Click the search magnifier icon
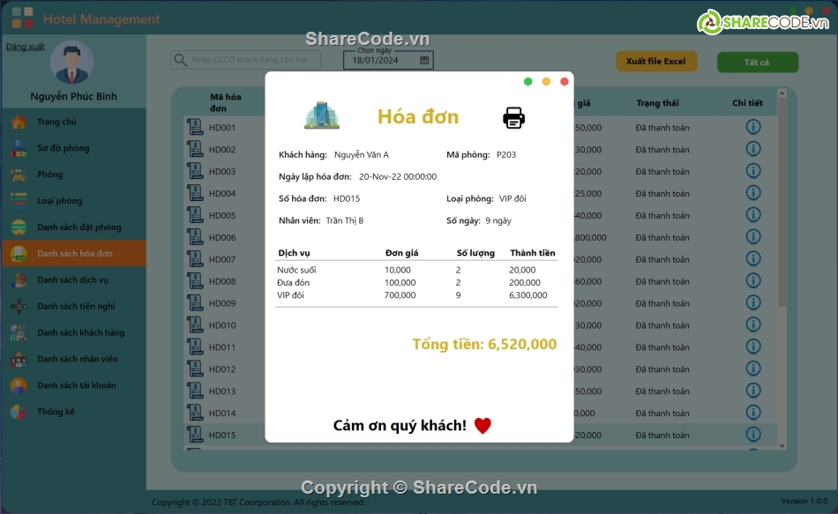Image resolution: width=838 pixels, height=514 pixels. click(181, 59)
